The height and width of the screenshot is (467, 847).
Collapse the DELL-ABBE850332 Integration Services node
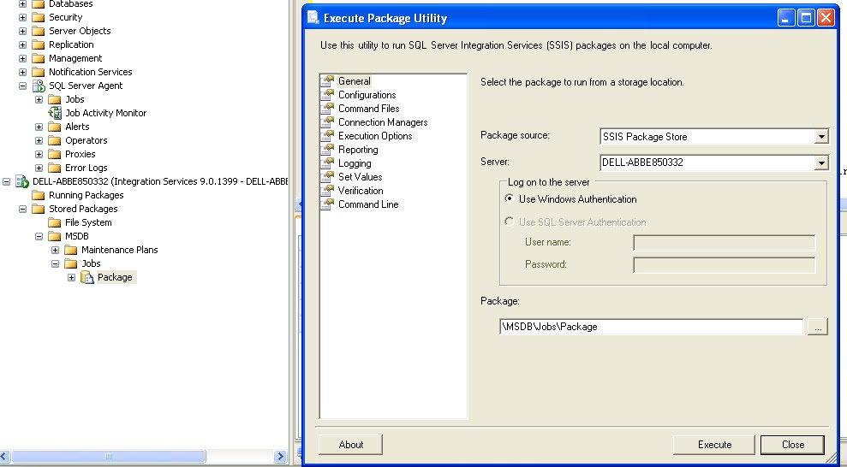7,181
